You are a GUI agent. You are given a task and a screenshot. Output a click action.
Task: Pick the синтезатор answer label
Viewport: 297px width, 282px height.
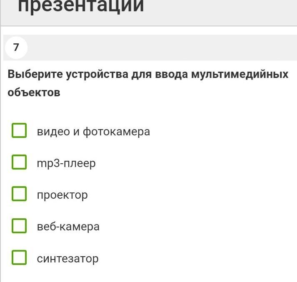[67, 259]
